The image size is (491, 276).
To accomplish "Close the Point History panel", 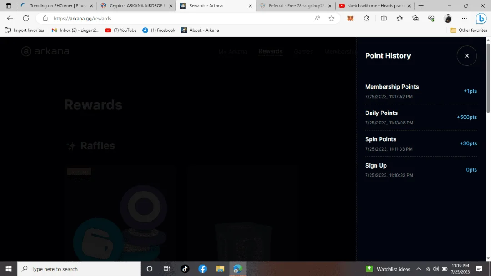I will pos(466,56).
